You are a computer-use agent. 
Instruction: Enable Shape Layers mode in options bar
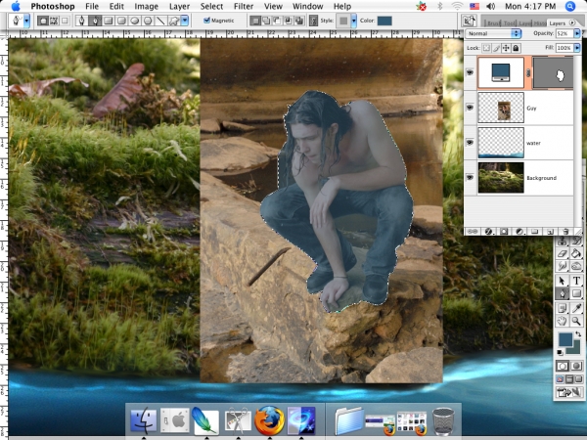42,21
